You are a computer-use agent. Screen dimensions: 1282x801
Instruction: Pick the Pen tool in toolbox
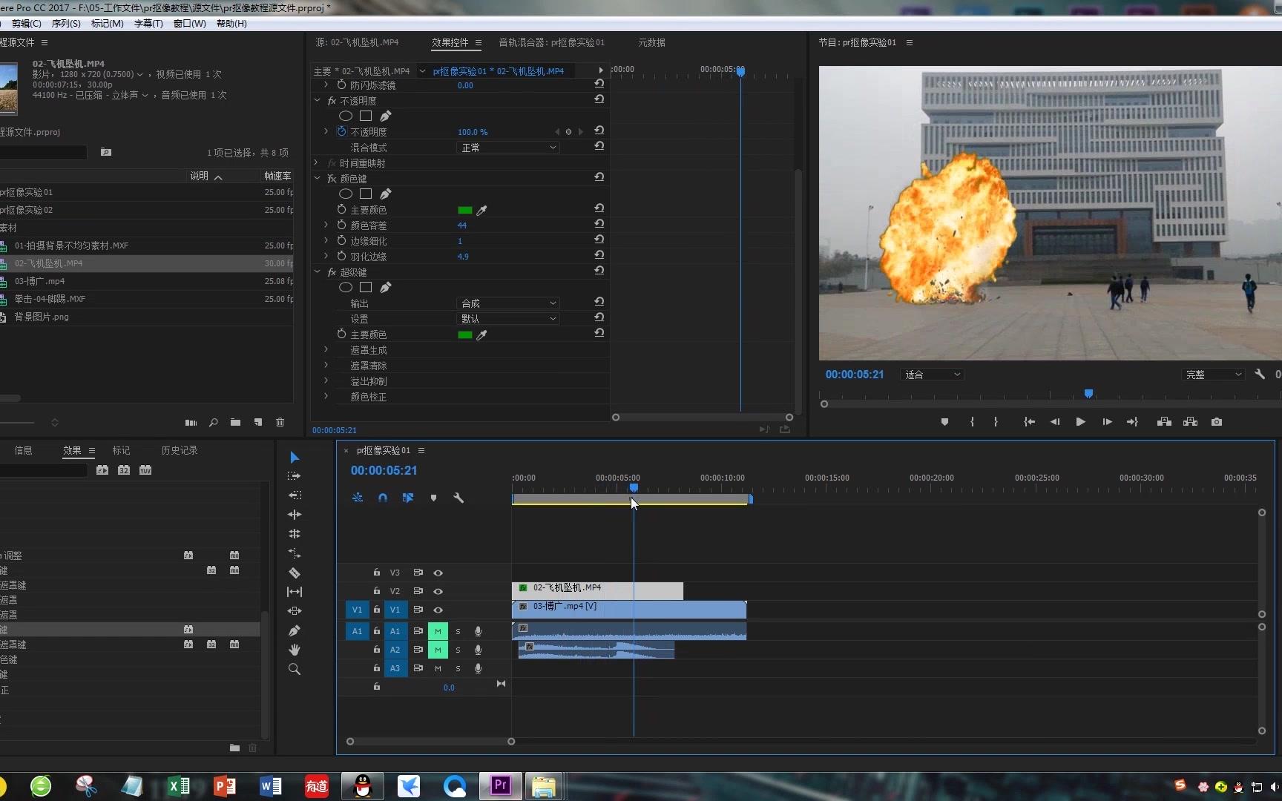[x=295, y=630]
